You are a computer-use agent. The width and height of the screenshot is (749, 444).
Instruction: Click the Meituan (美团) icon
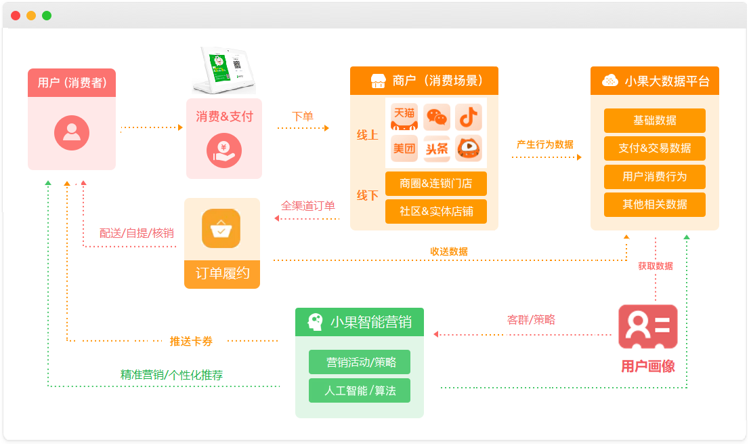pyautogui.click(x=404, y=148)
